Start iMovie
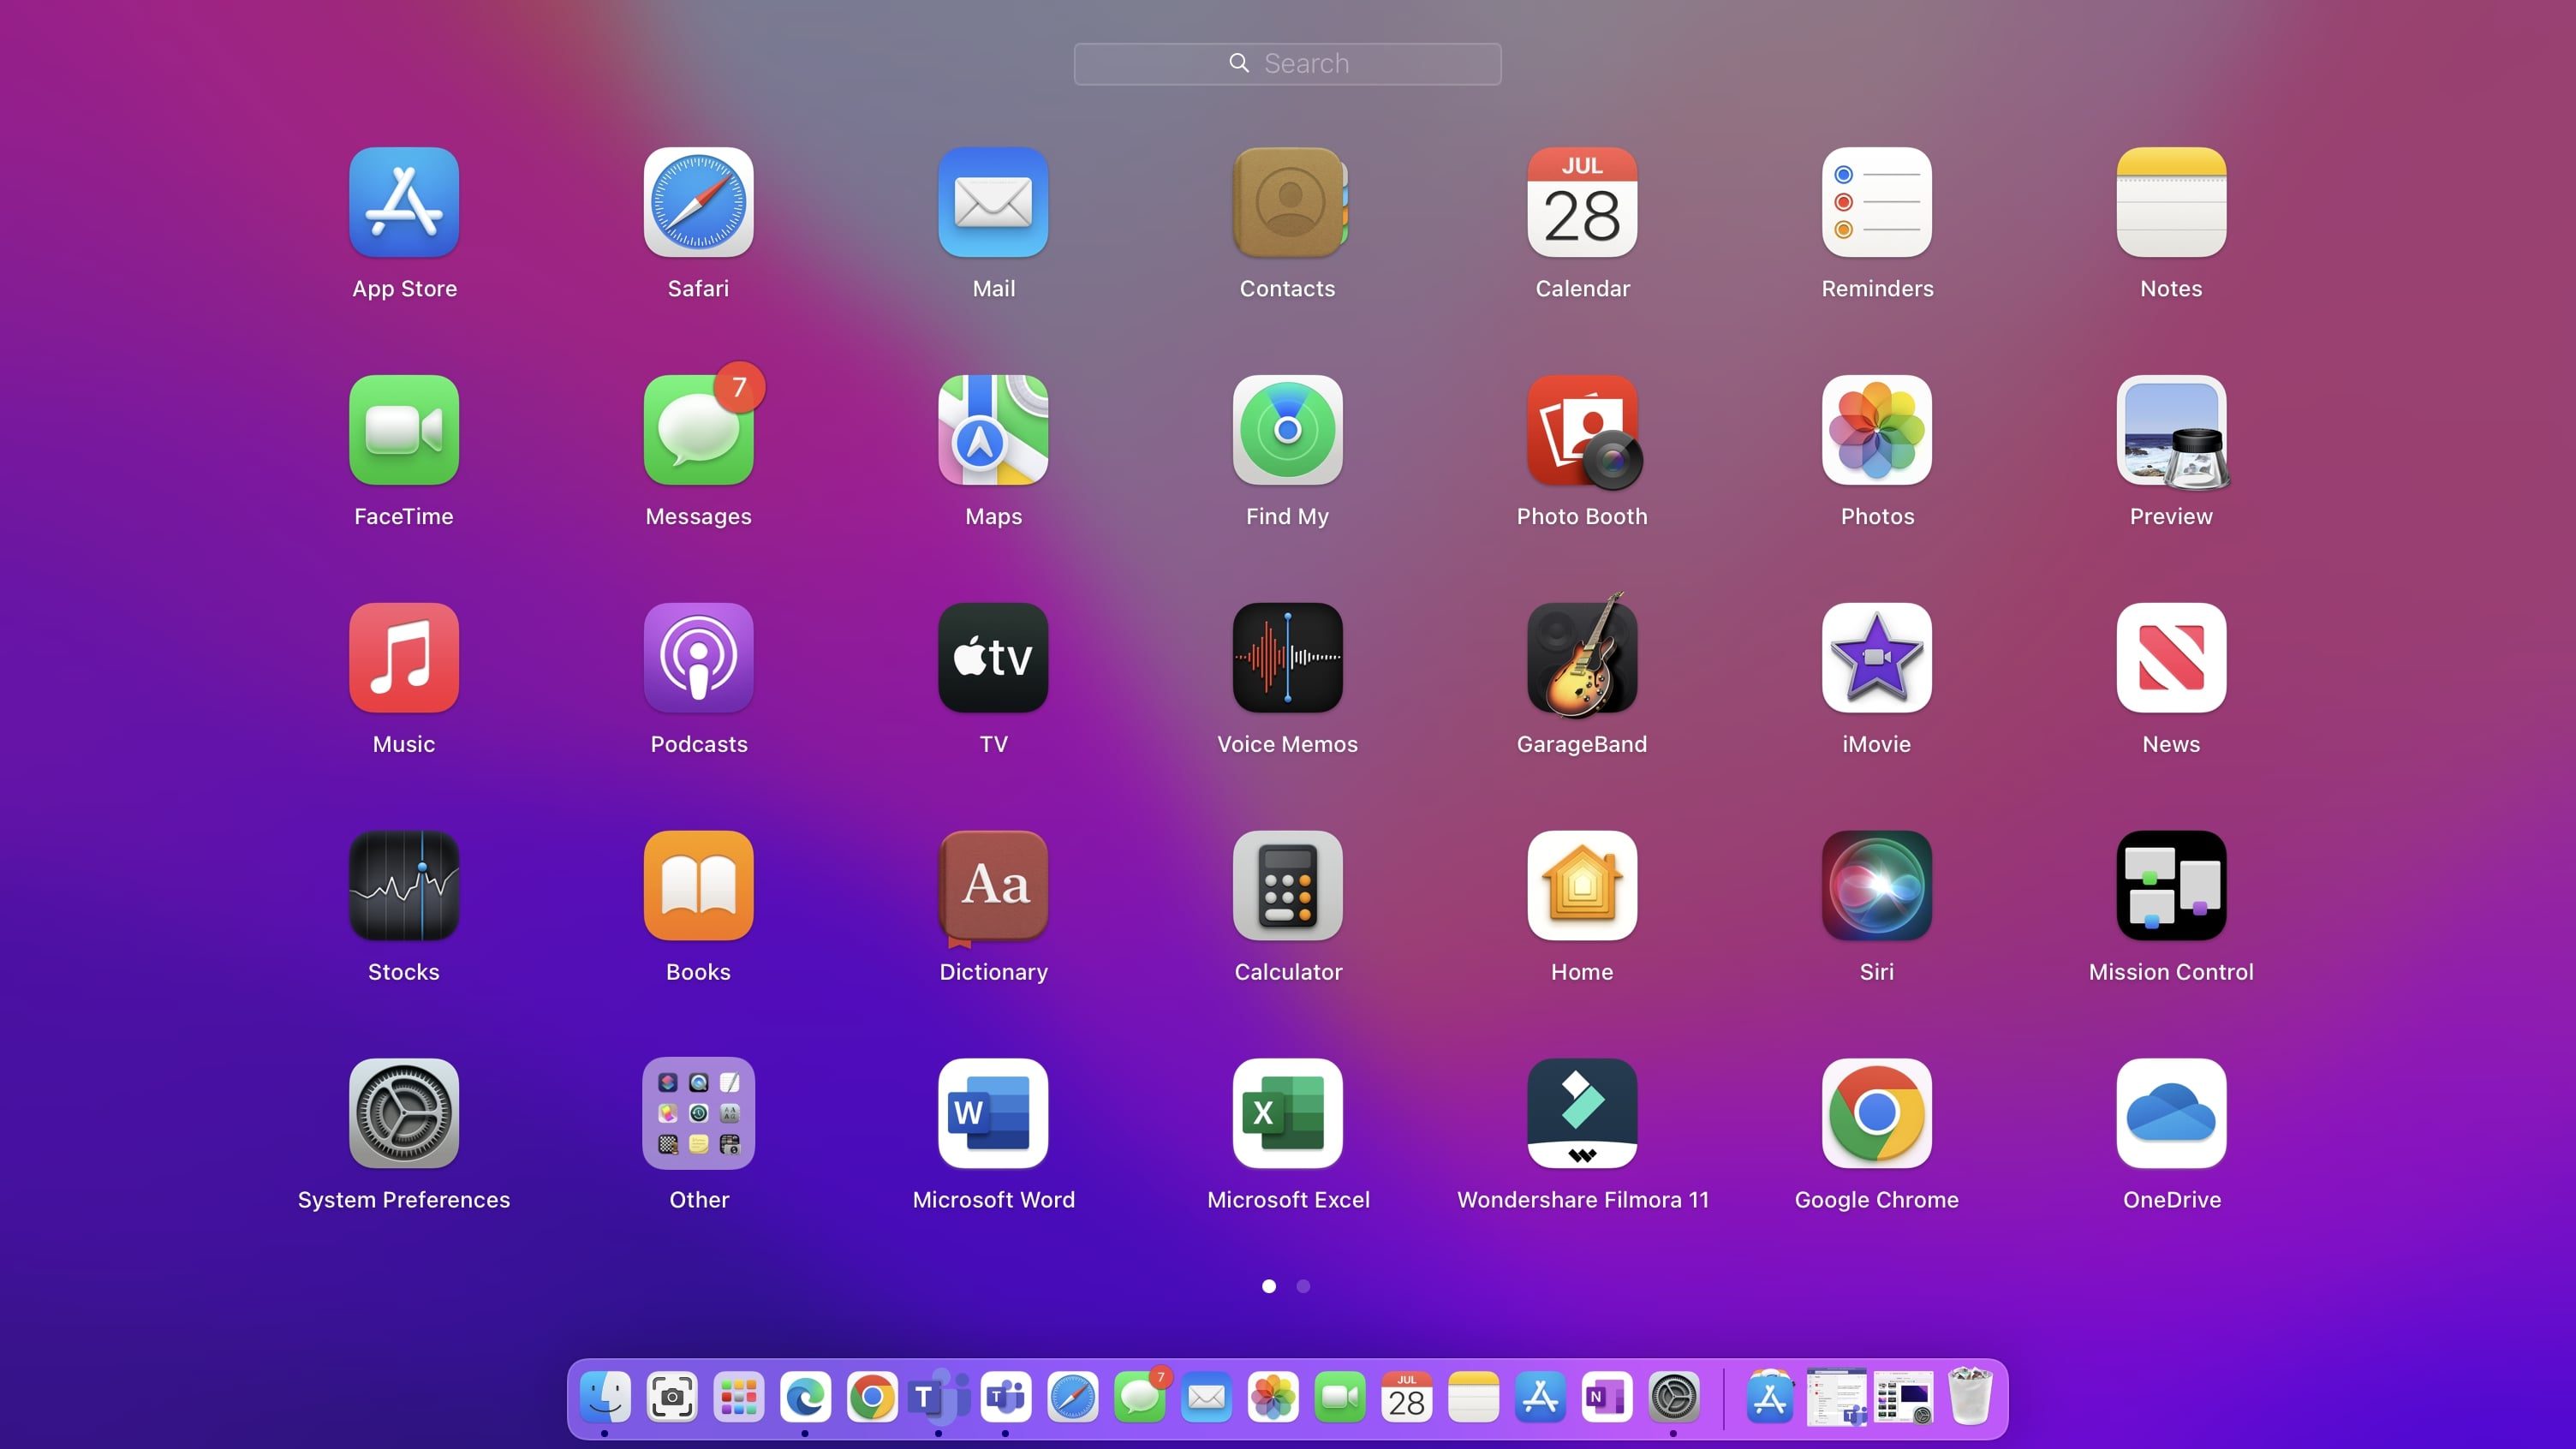Image resolution: width=2576 pixels, height=1449 pixels. click(1875, 658)
